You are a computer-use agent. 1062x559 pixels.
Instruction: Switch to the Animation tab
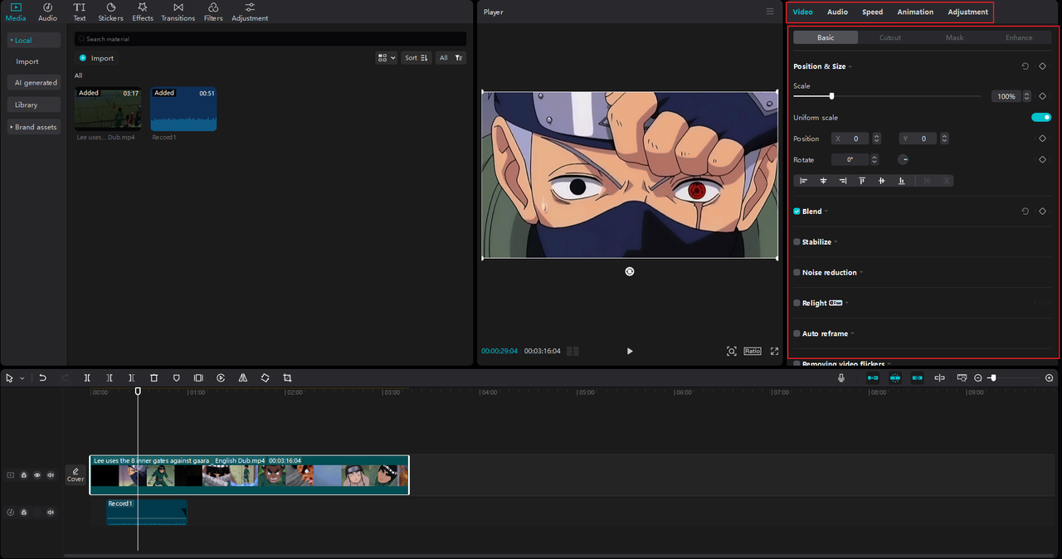tap(915, 12)
